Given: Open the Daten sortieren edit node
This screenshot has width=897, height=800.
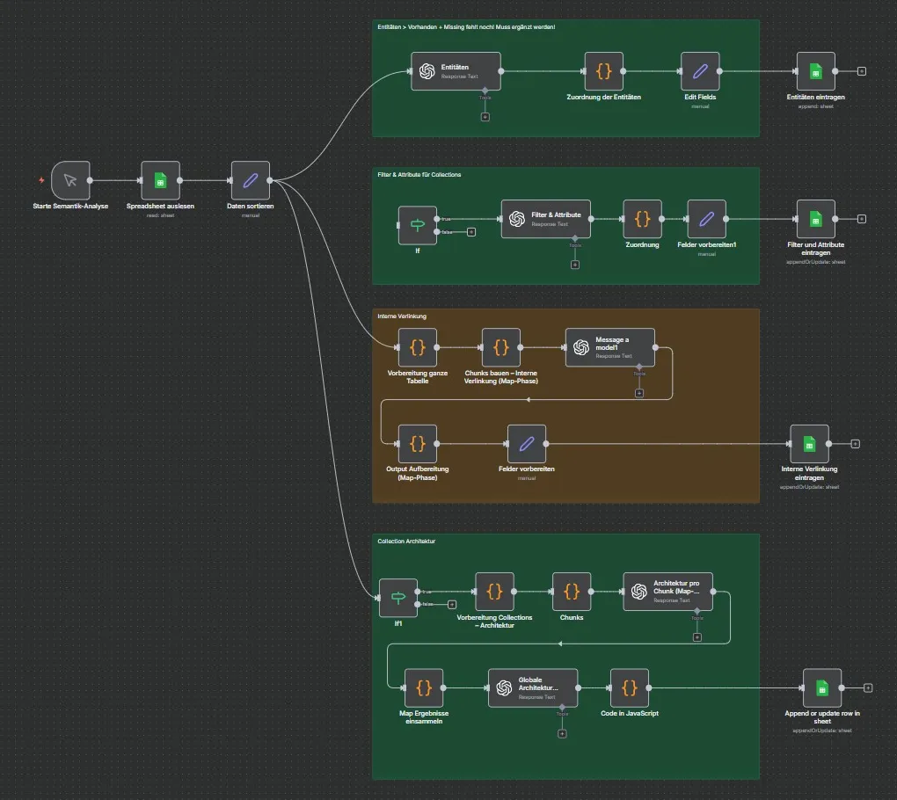Looking at the screenshot, I should (x=250, y=181).
